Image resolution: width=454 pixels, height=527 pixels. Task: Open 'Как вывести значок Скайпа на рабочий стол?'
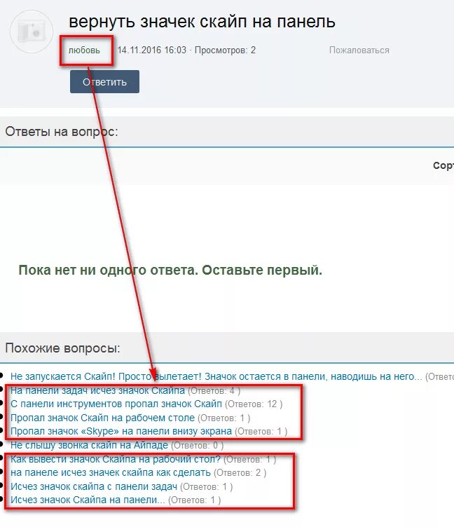click(x=116, y=459)
